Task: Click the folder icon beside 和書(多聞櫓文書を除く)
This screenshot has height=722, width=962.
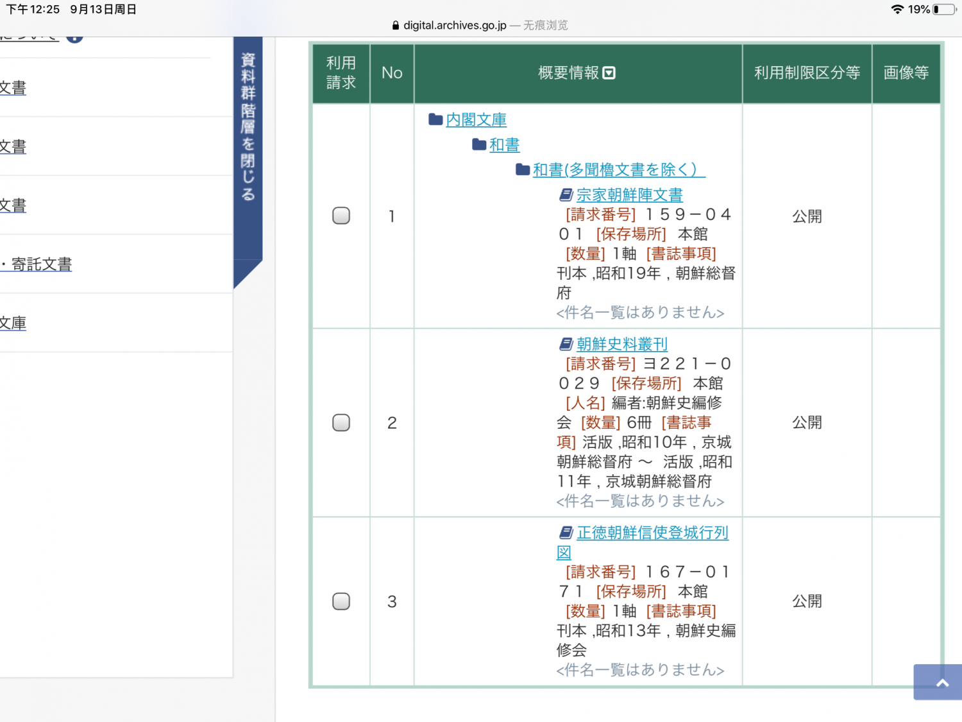Action: click(523, 169)
